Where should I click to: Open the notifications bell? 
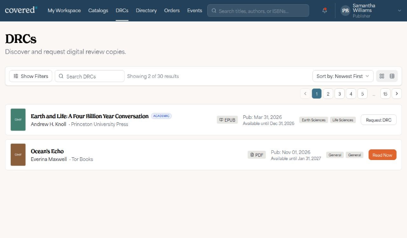coord(325,10)
